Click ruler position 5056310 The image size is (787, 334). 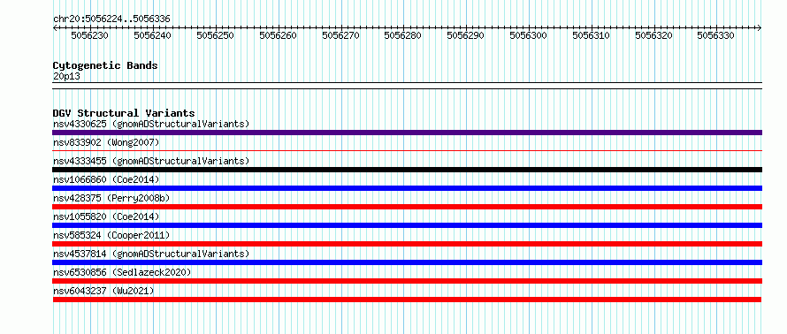[592, 35]
